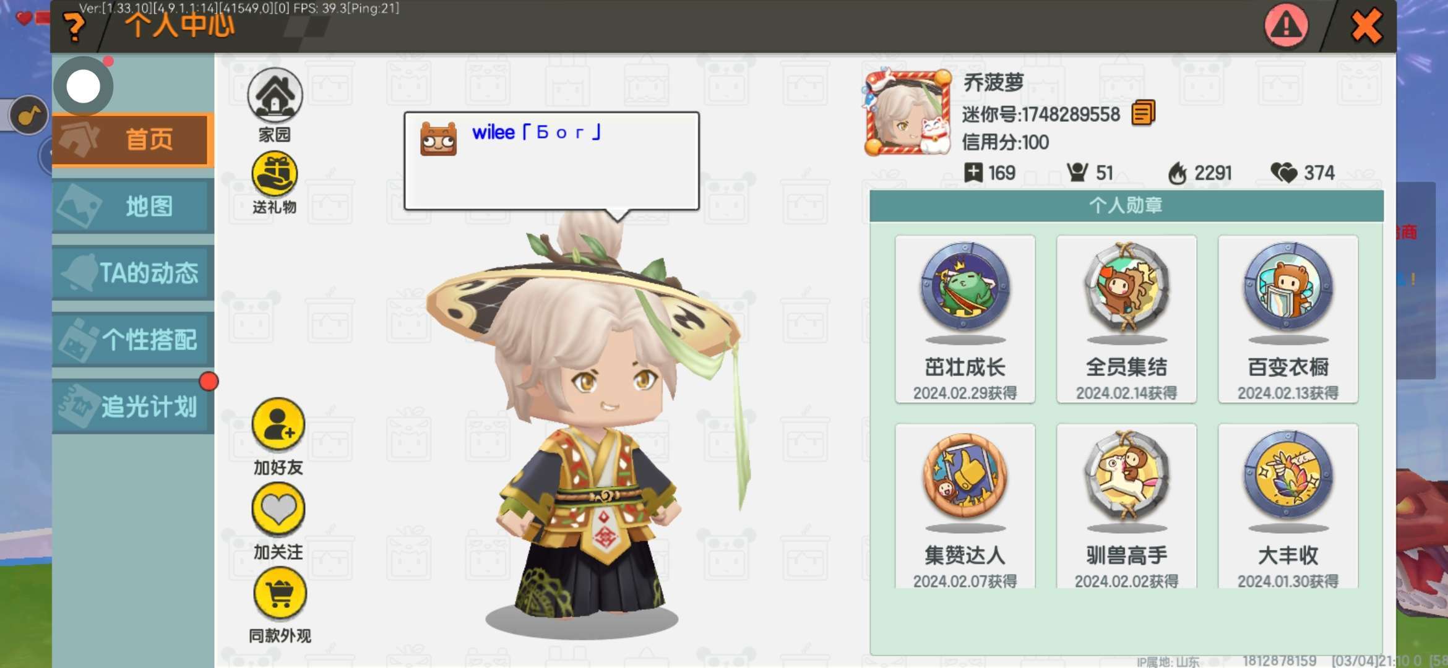Open the 驯兽高手 medal
This screenshot has width=1448, height=668.
[1126, 506]
